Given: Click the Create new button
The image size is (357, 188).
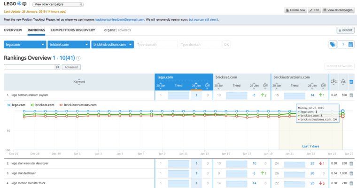Looking at the screenshot, I should (x=295, y=10).
